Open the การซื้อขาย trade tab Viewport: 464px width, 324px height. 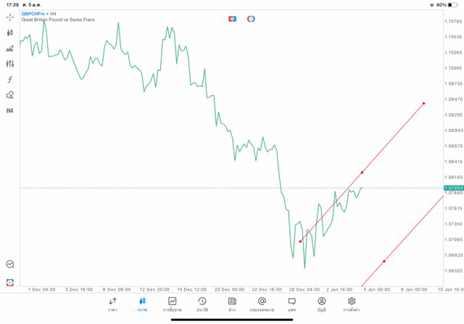click(x=172, y=304)
